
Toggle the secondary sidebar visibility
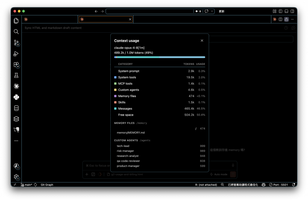pyautogui.click(x=292, y=11)
